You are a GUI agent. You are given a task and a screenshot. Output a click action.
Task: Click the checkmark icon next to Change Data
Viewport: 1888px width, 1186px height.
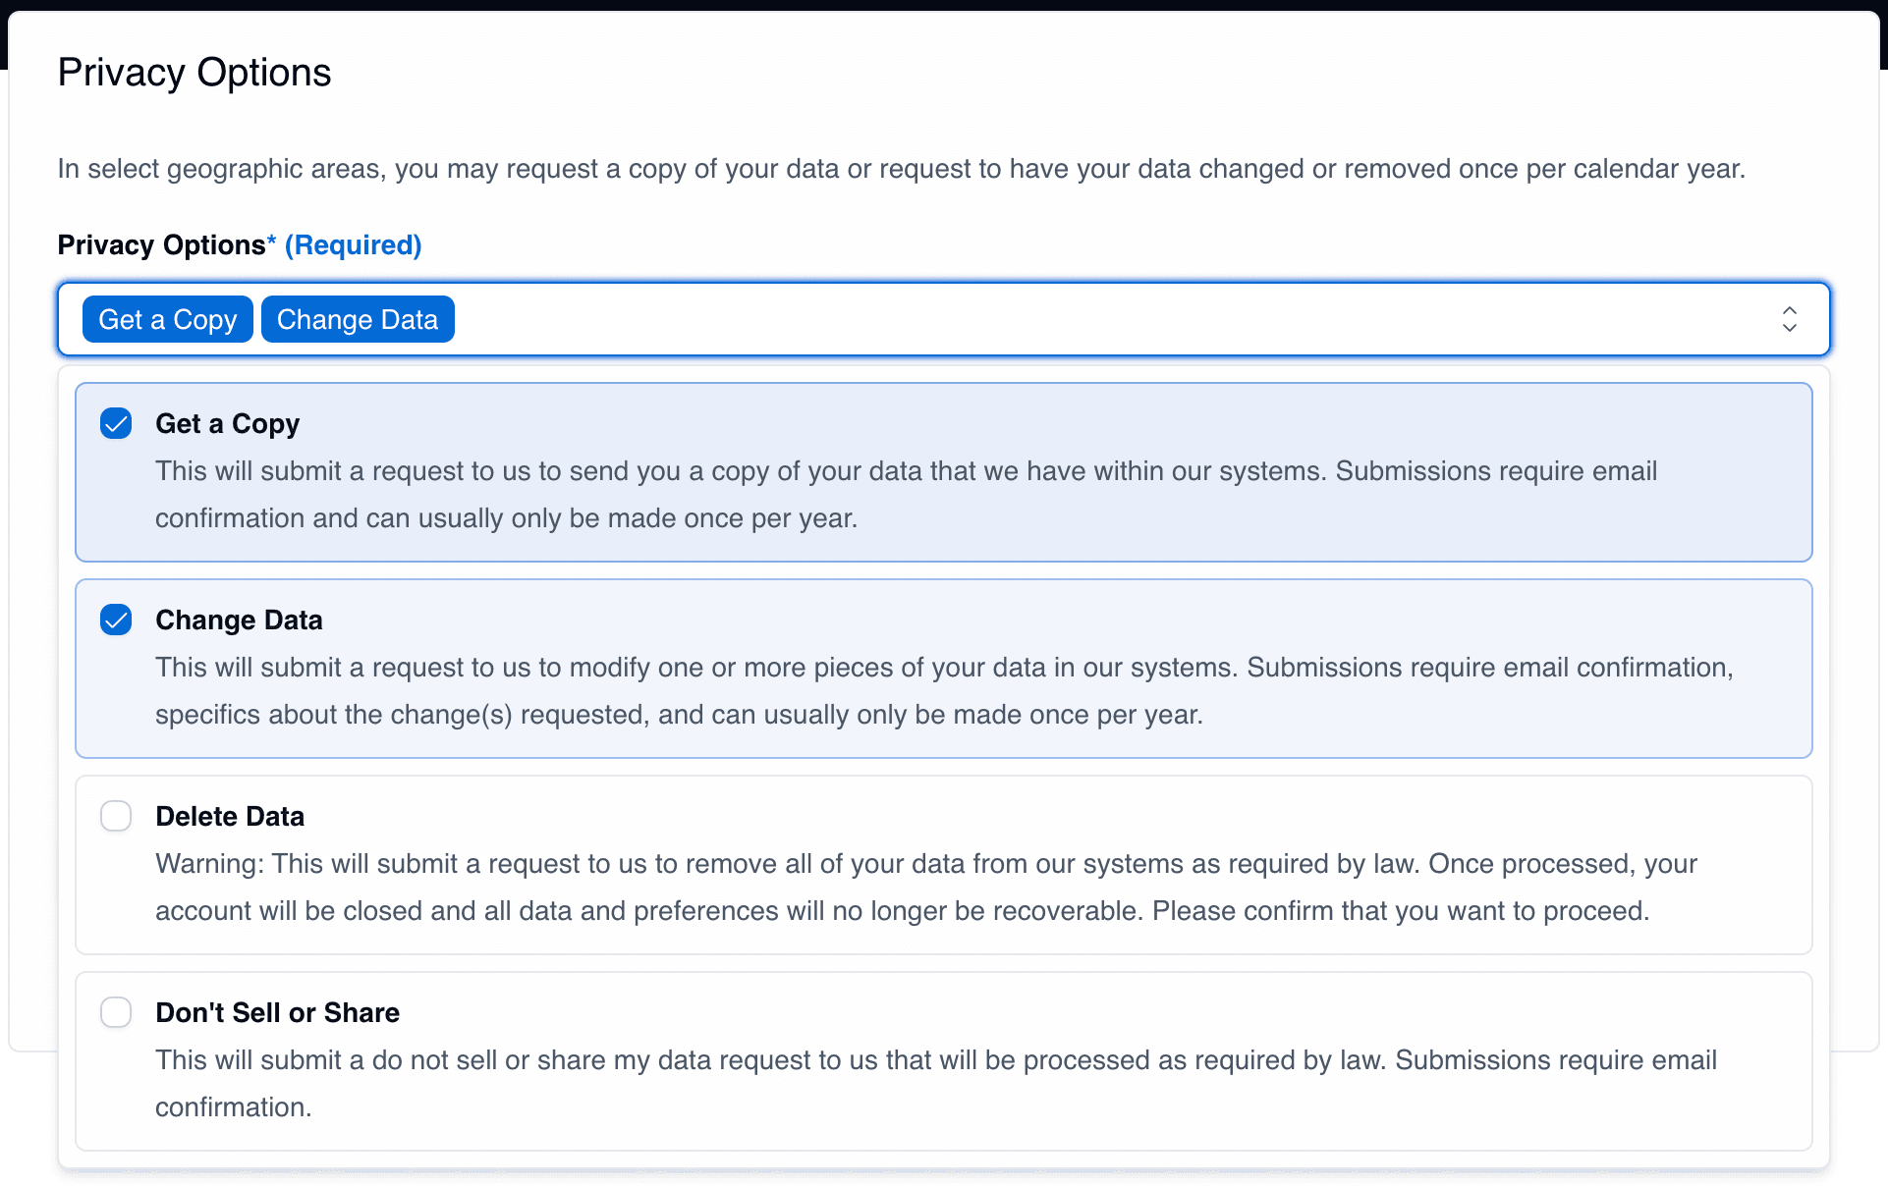(x=115, y=620)
